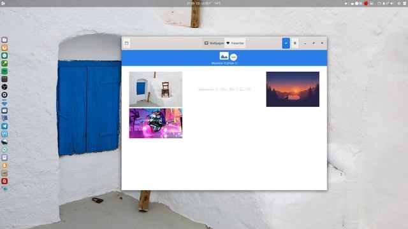This screenshot has height=229, width=408.
Task: Open the Telegram dock icon
Action: [x=4, y=126]
